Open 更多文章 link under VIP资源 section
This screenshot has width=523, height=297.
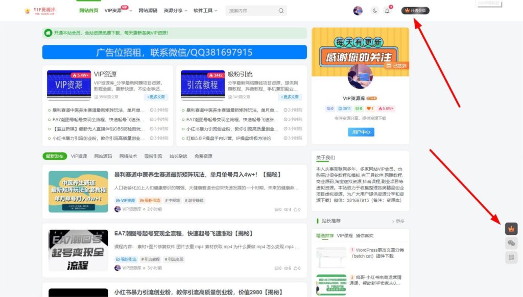[x=156, y=96]
